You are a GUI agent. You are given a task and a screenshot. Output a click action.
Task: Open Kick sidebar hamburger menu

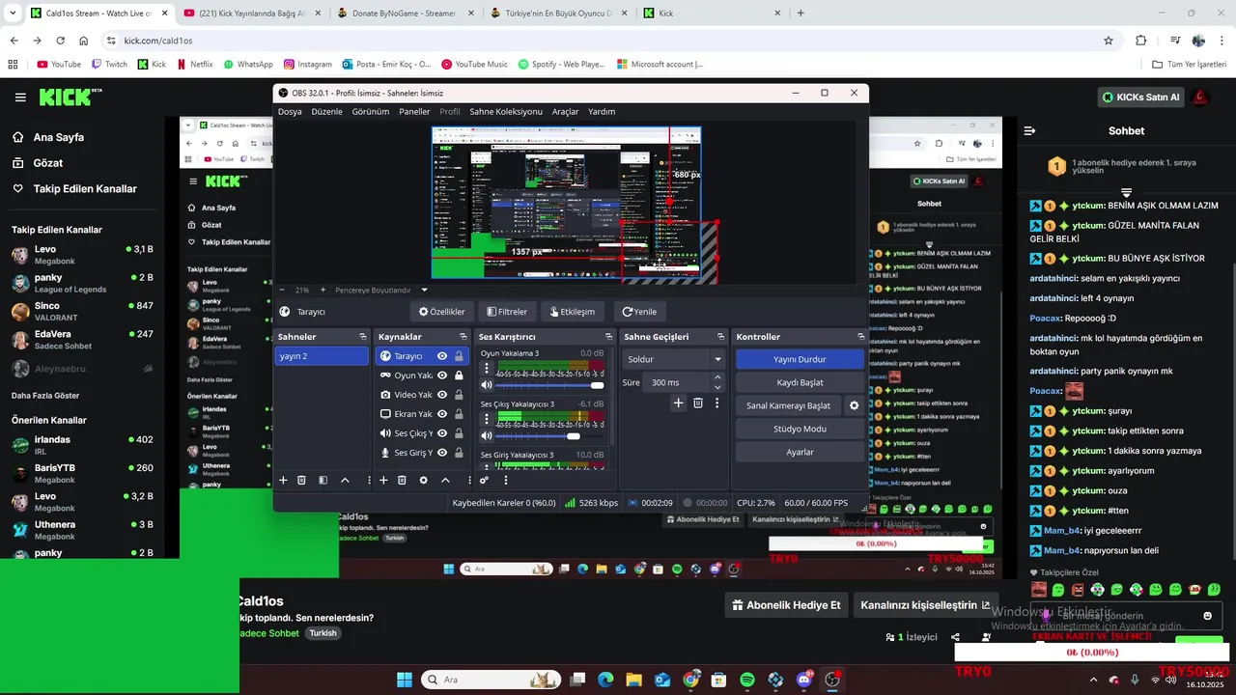20,97
